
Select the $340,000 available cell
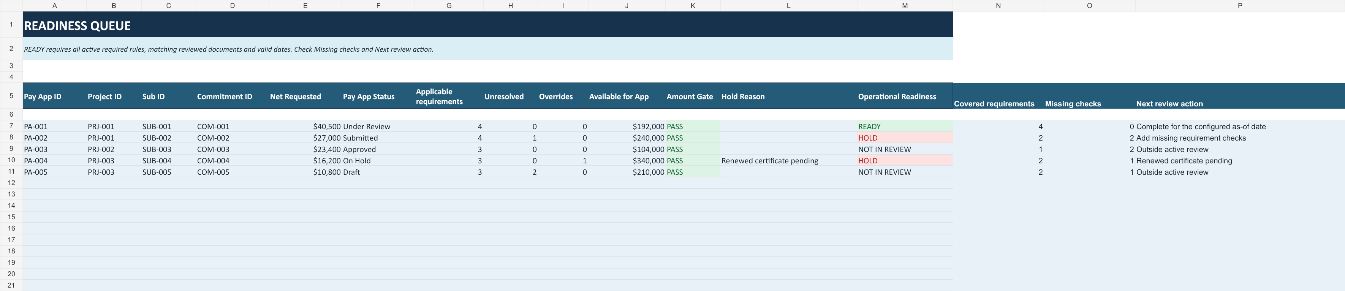coord(627,161)
